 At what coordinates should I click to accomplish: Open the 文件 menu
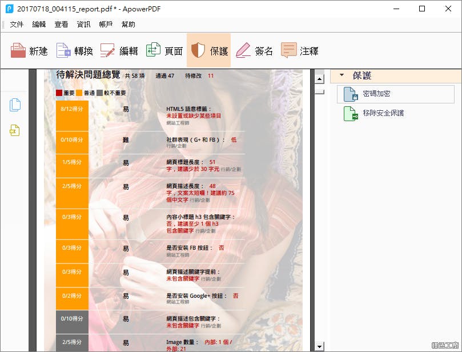tap(17, 24)
